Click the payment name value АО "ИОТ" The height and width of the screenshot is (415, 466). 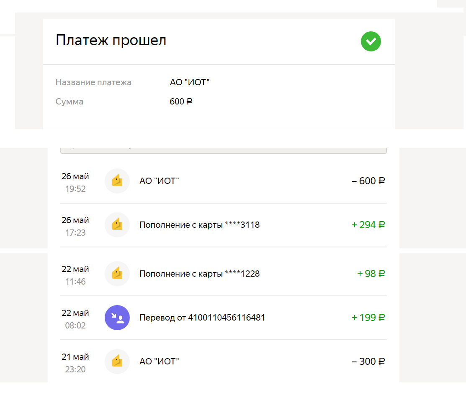[x=189, y=82]
